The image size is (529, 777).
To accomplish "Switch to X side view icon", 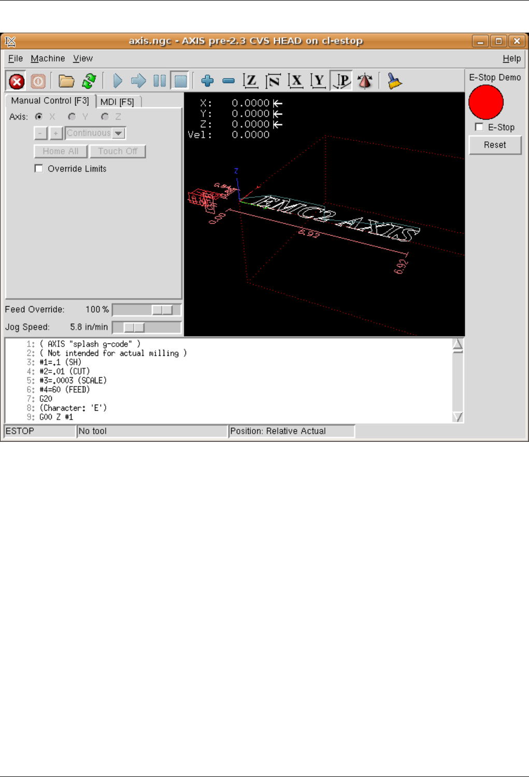I will (x=295, y=81).
